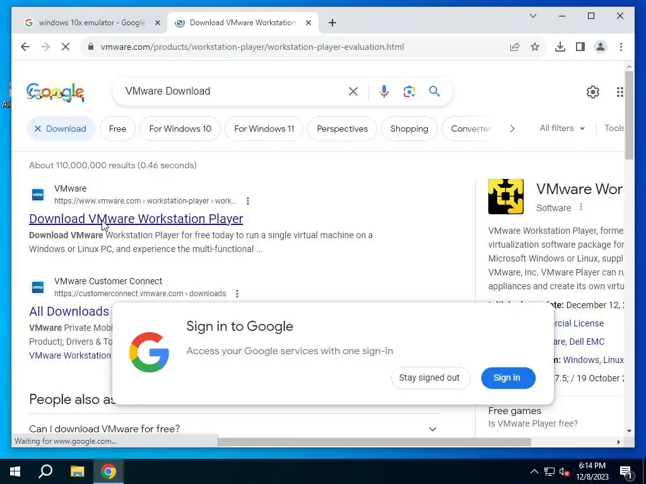Apply the For Windows 11 filter

pyautogui.click(x=264, y=129)
